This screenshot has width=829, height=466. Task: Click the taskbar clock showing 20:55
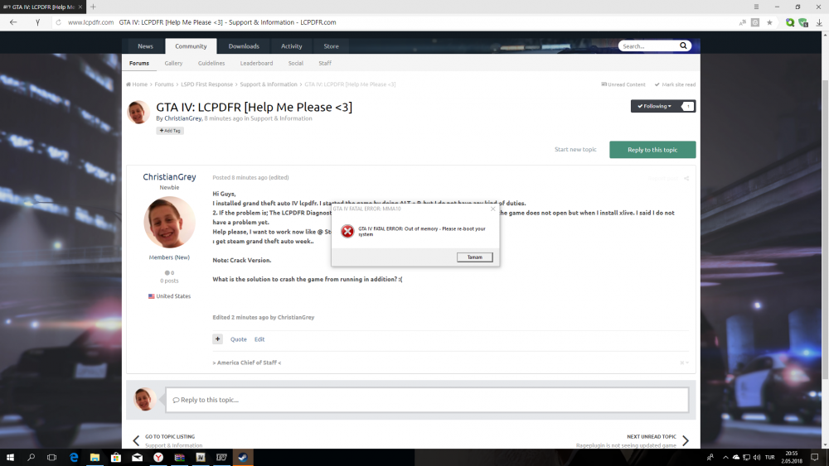tap(792, 457)
